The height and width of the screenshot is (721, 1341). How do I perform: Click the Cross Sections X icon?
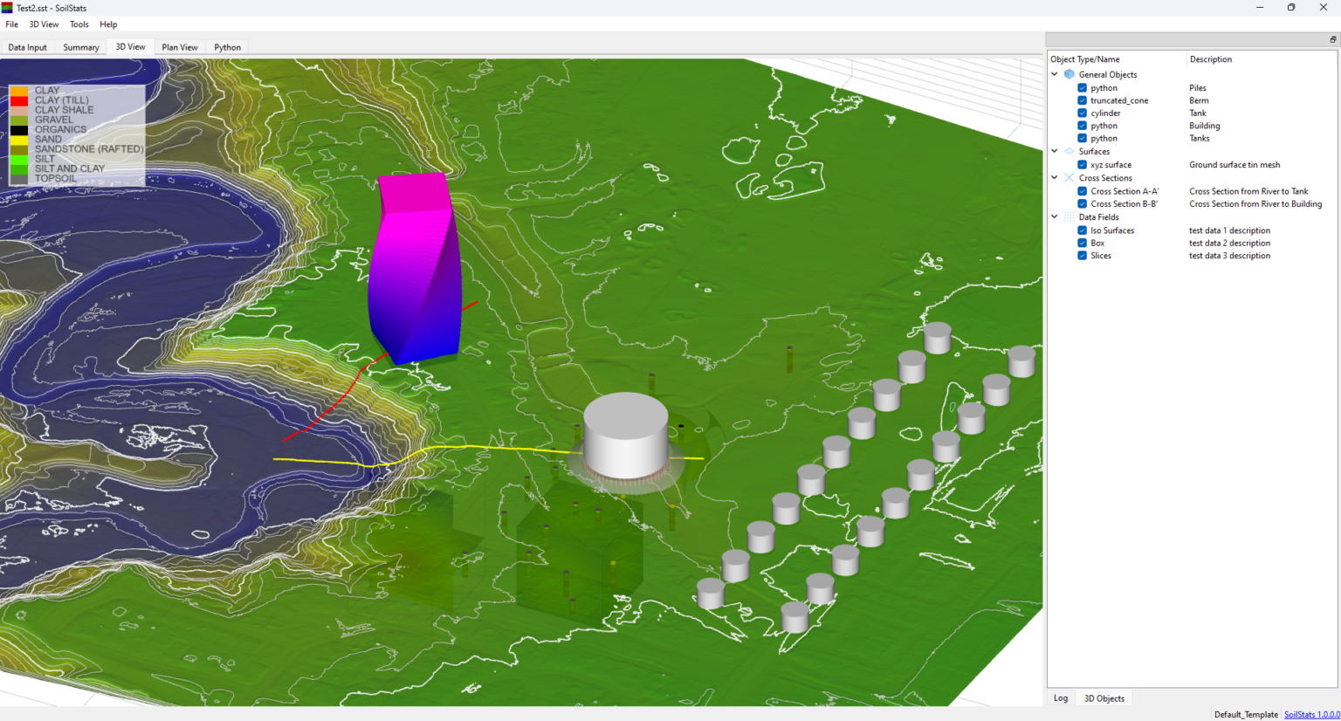[1069, 177]
